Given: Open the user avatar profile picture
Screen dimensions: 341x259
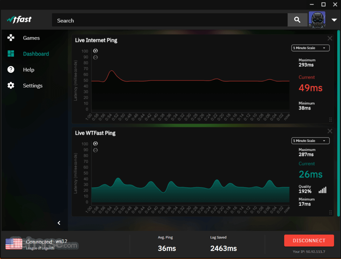Looking at the screenshot, I should [317, 20].
